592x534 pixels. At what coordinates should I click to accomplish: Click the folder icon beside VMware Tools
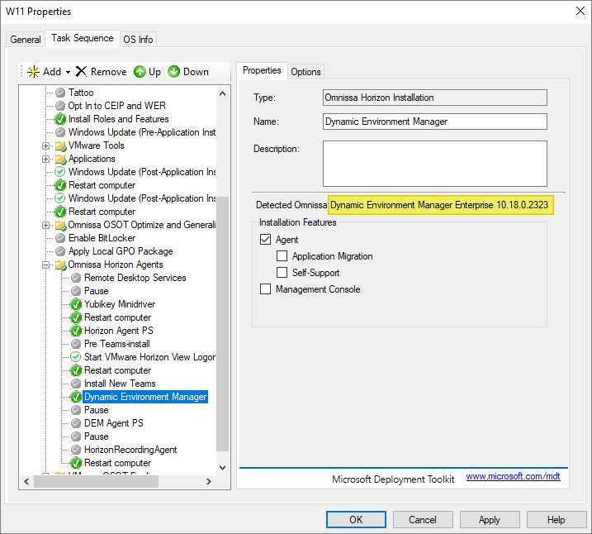(x=60, y=145)
